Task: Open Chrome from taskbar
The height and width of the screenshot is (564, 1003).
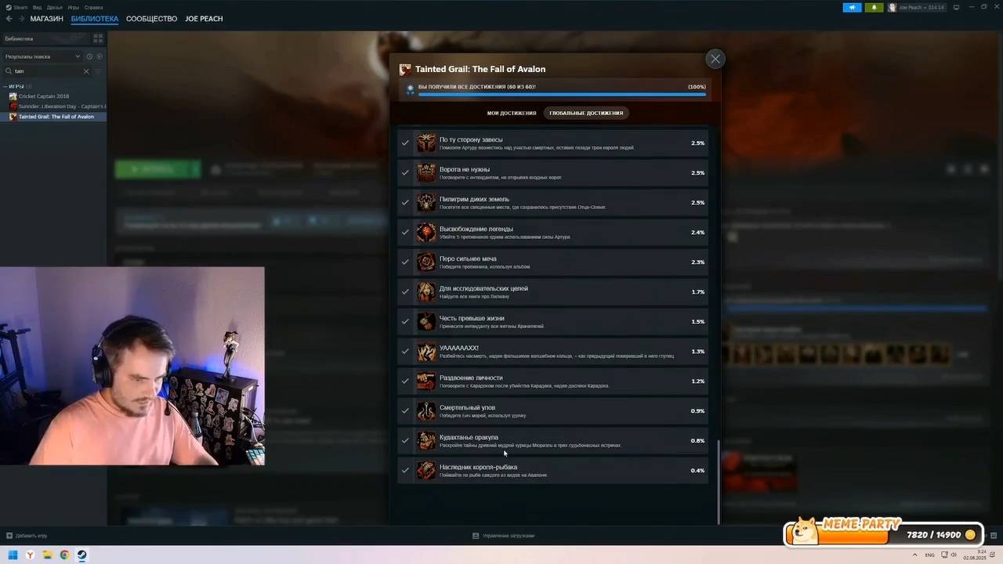Action: [64, 555]
